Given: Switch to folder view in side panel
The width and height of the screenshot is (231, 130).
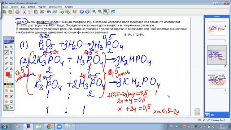Looking at the screenshot, I should [213, 115].
